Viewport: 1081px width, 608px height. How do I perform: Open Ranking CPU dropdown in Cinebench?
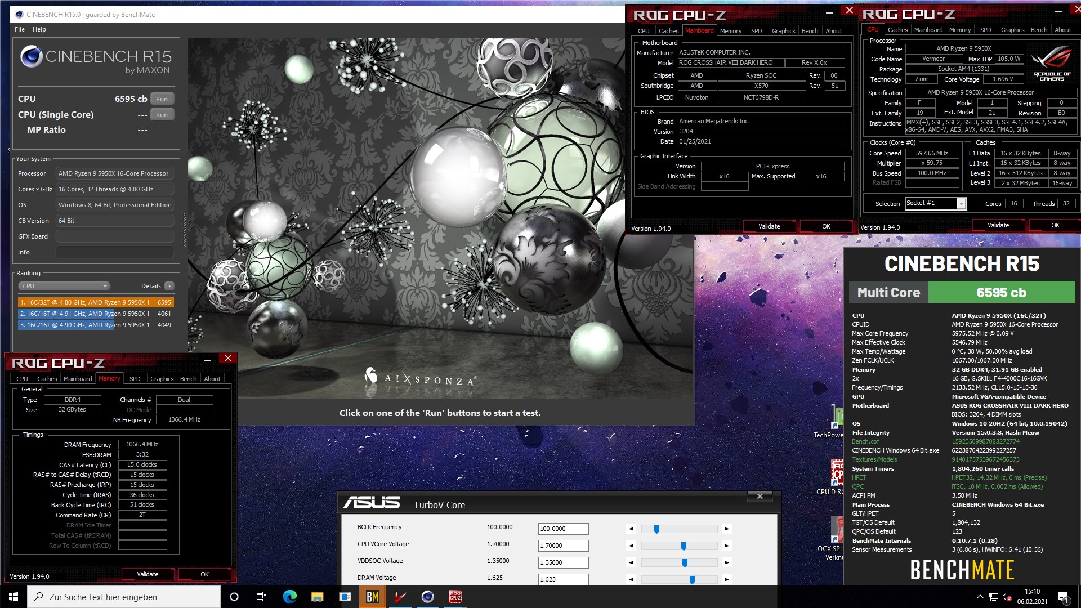(x=64, y=286)
